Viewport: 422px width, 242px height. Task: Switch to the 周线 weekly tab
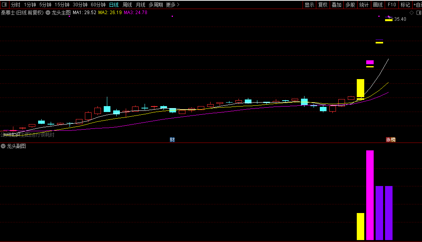pyautogui.click(x=127, y=5)
